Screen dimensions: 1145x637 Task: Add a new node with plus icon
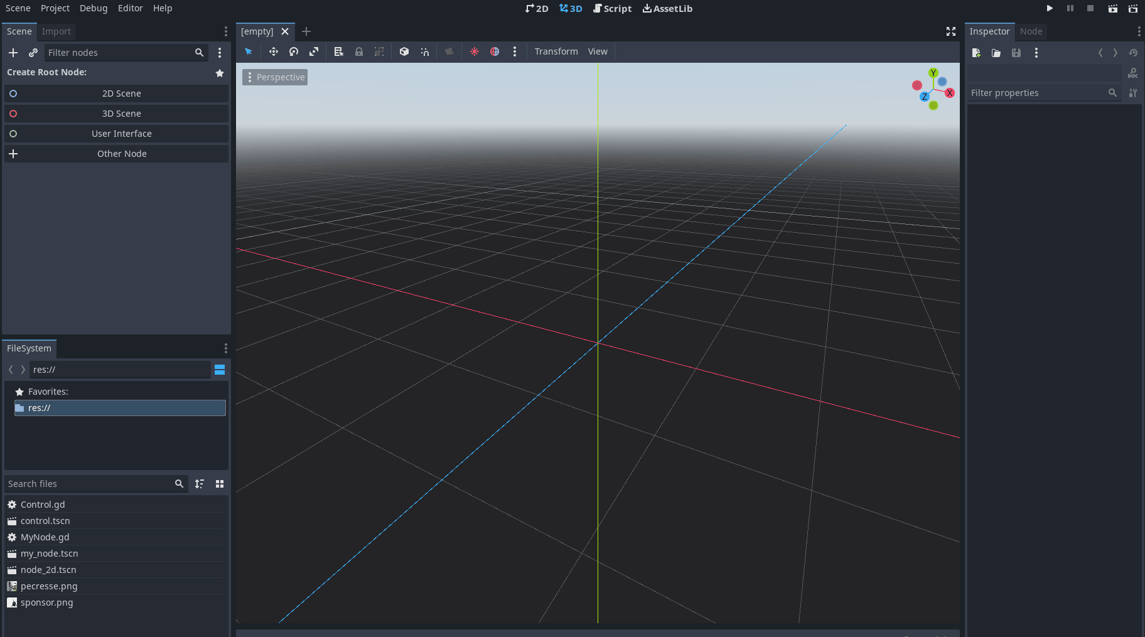click(13, 53)
